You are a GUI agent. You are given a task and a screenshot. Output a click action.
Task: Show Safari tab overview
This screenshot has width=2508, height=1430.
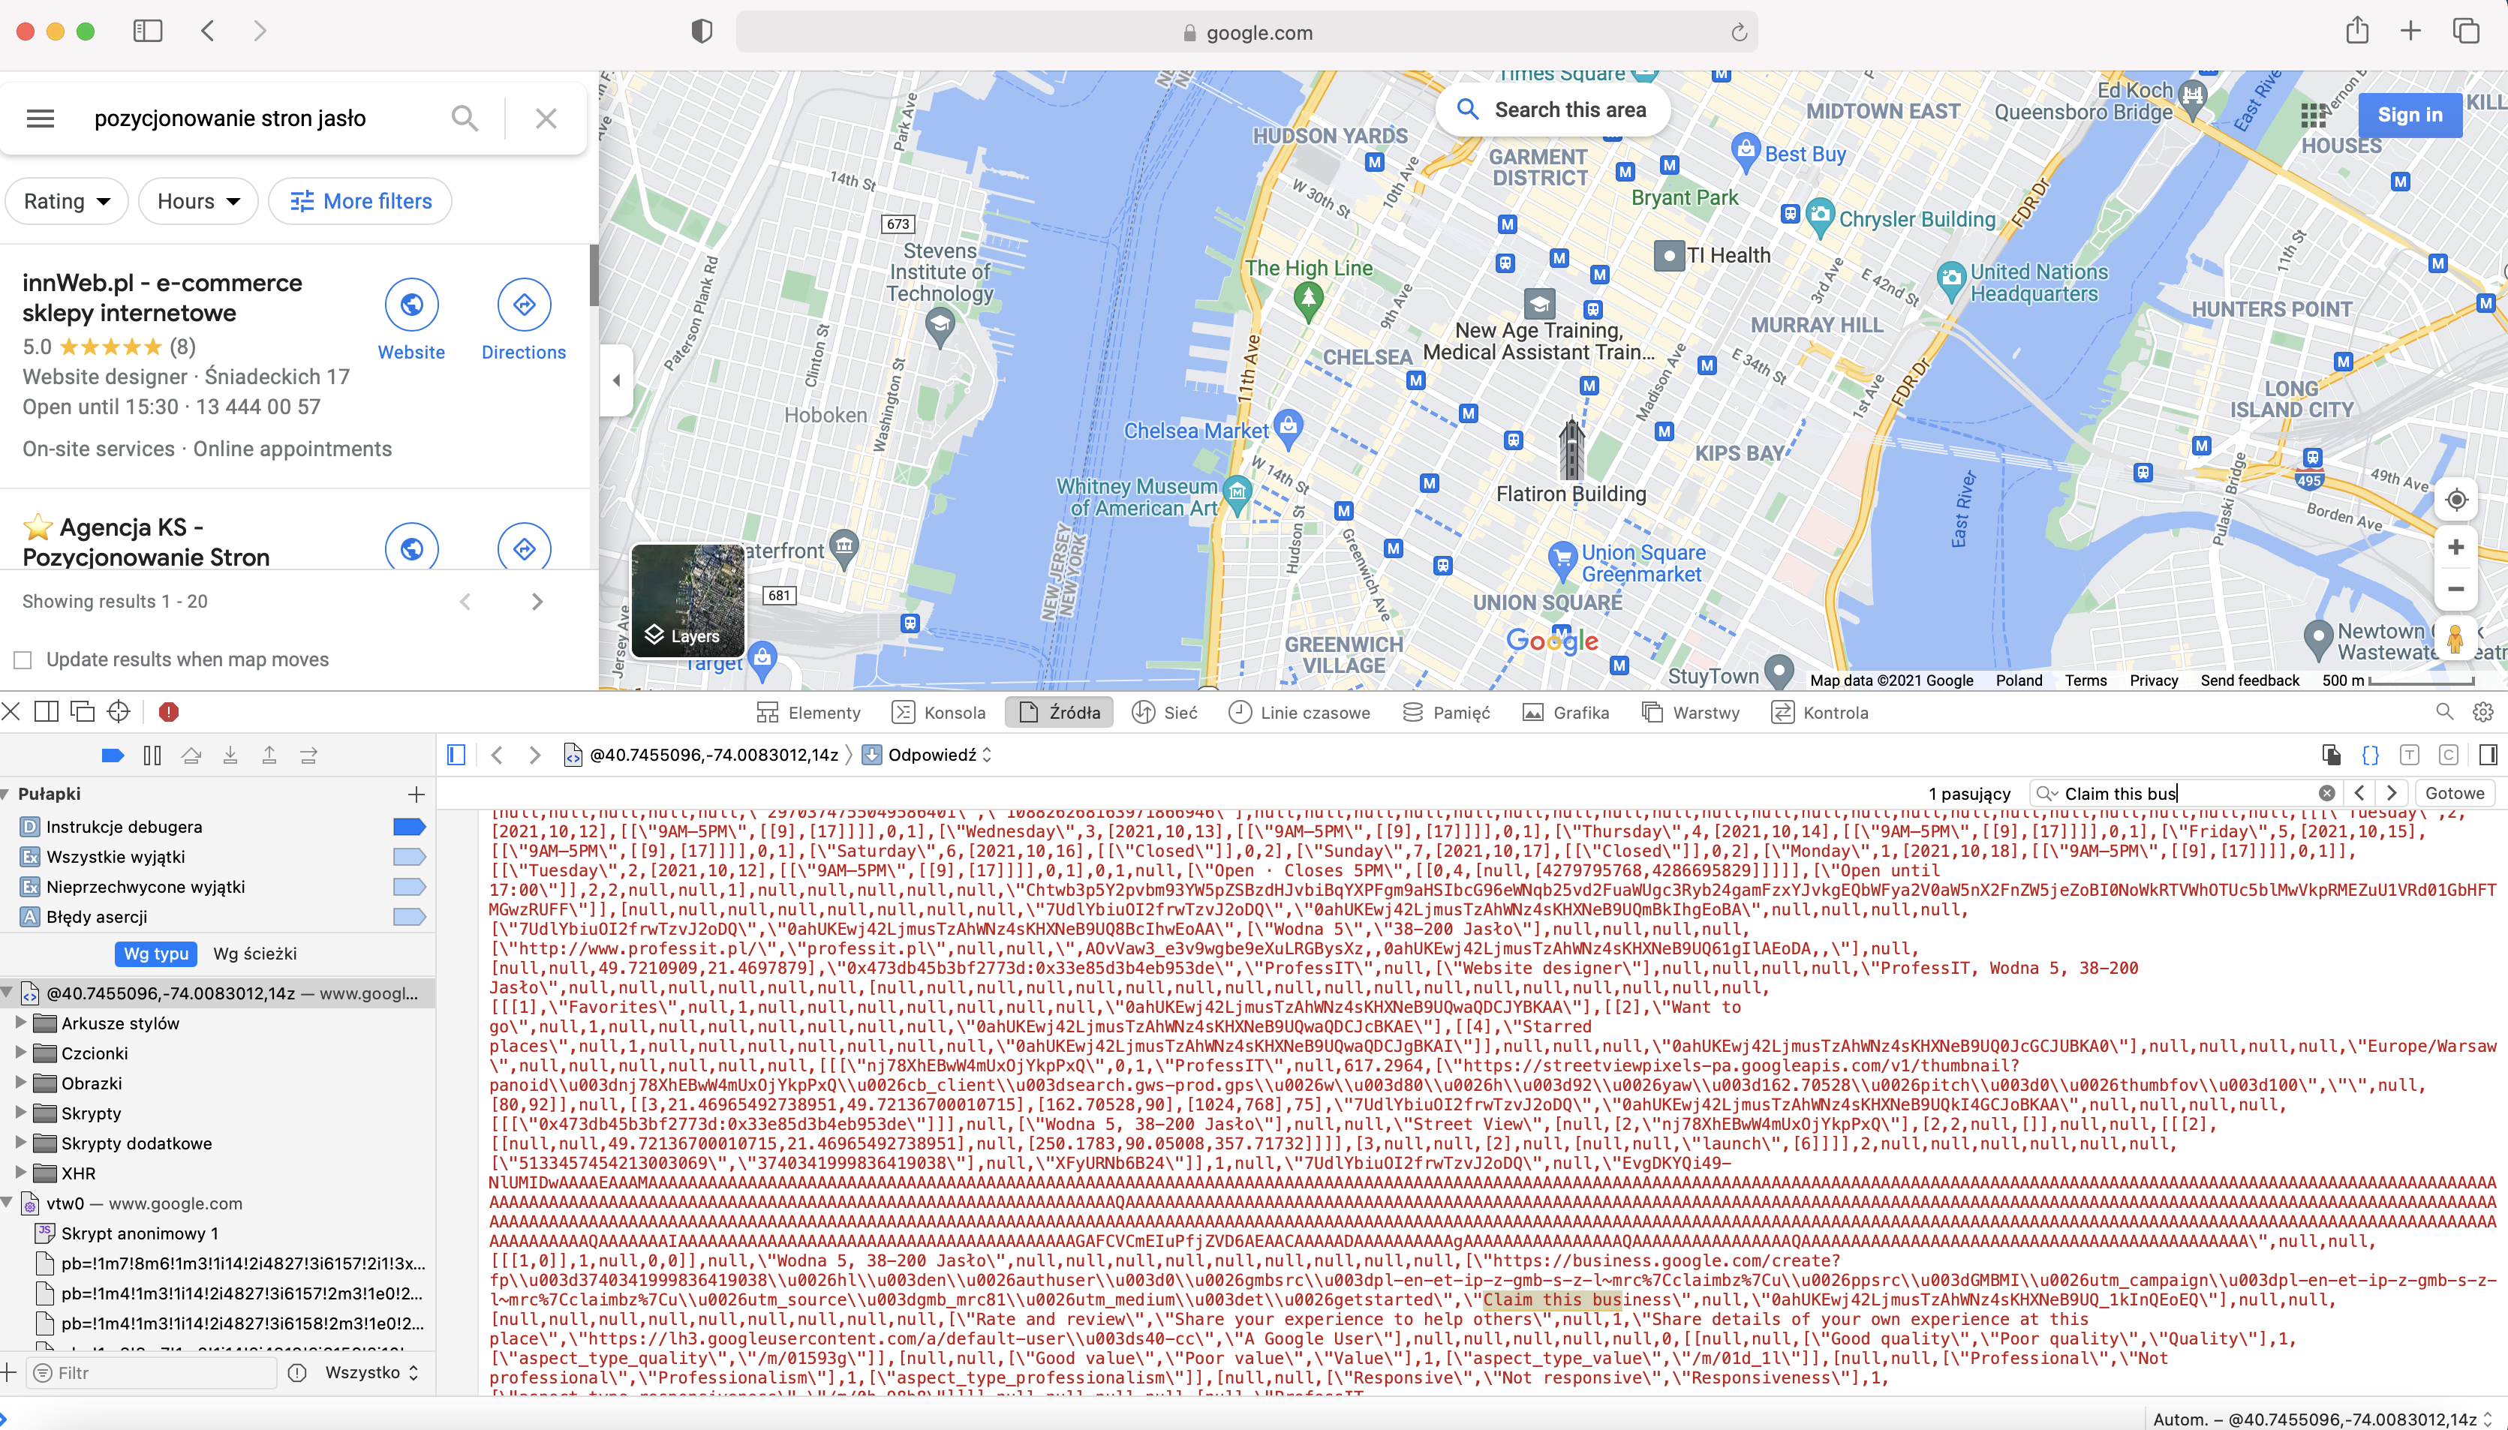[2466, 31]
